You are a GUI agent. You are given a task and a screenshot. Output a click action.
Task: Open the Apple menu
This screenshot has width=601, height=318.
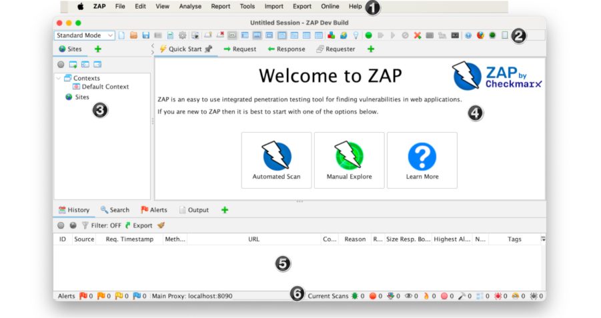tap(81, 7)
